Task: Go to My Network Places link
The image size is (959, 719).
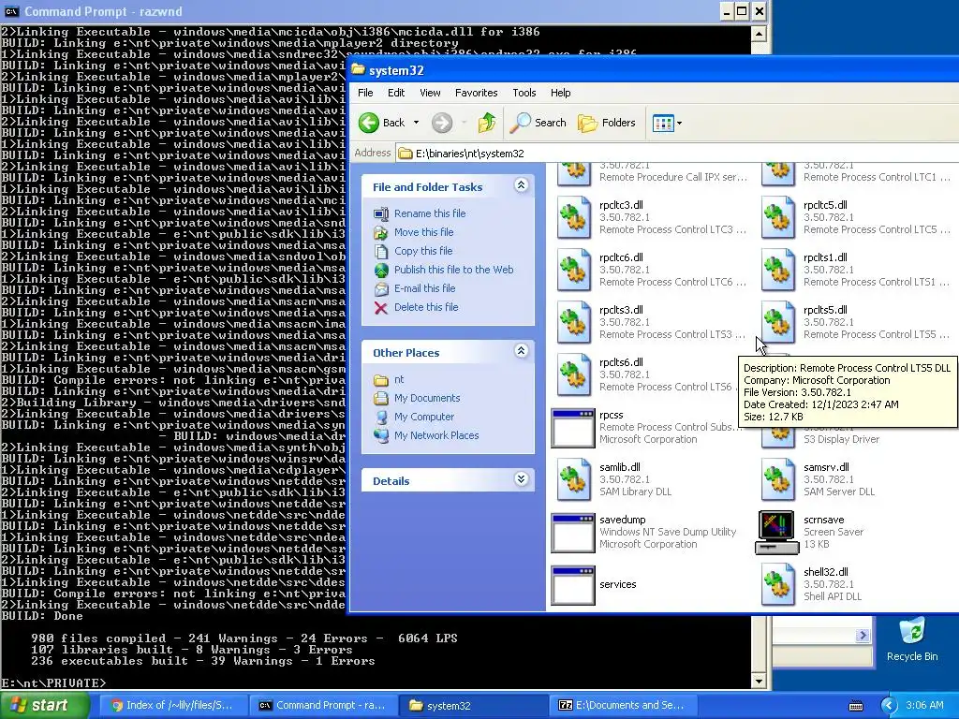Action: point(436,436)
